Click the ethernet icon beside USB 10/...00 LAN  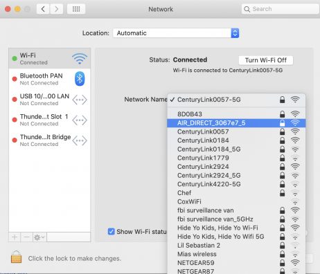(80, 100)
